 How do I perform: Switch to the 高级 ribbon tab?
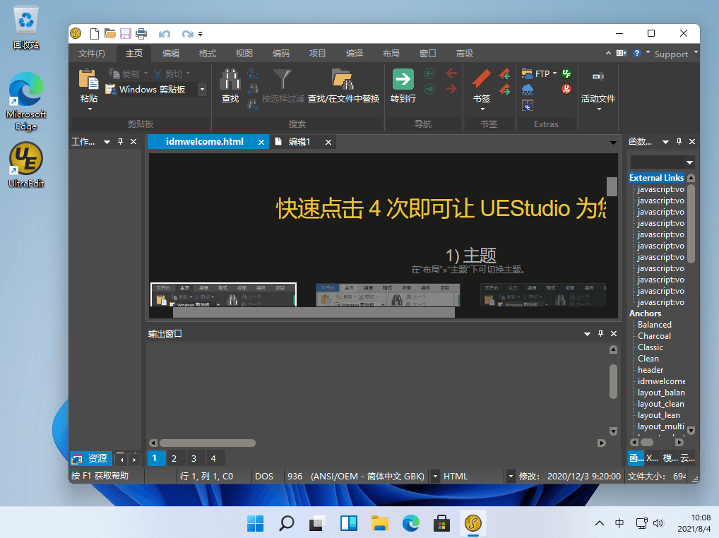464,53
